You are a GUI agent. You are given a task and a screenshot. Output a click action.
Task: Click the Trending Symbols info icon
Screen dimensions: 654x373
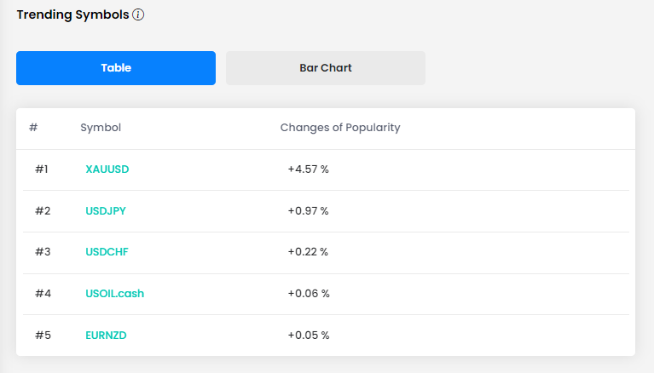pos(138,14)
